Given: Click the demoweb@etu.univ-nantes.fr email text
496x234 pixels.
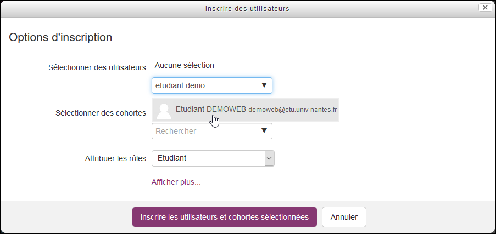Looking at the screenshot, I should (x=292, y=110).
